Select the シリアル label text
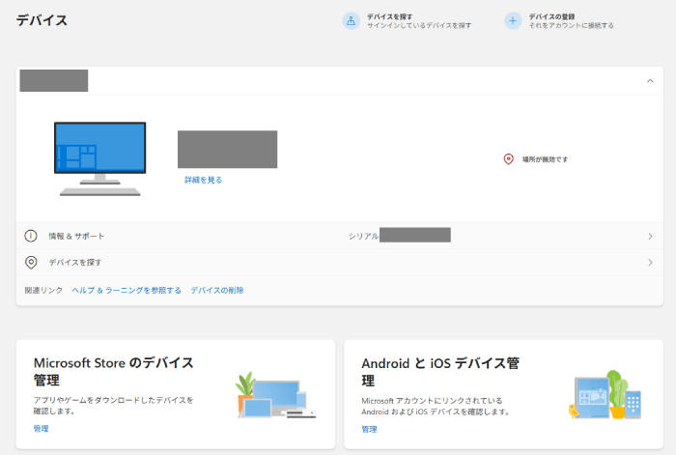The width and height of the screenshot is (676, 455). (363, 237)
